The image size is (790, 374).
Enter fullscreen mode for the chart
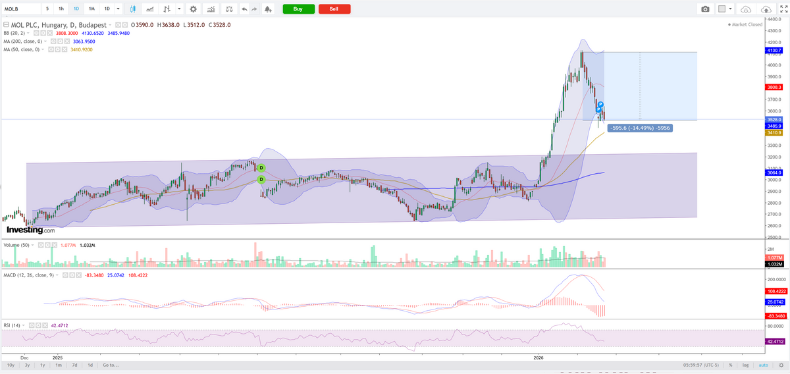[783, 9]
